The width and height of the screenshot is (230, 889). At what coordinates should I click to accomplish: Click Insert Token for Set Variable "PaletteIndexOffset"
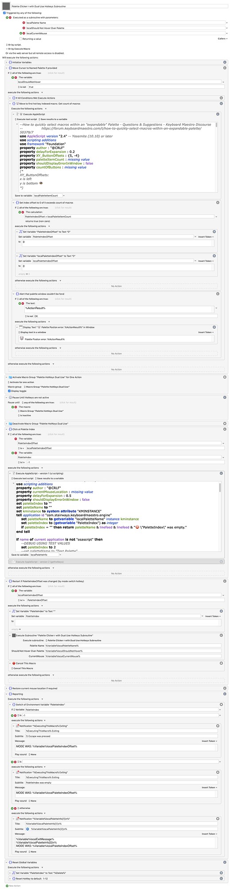tap(206, 237)
